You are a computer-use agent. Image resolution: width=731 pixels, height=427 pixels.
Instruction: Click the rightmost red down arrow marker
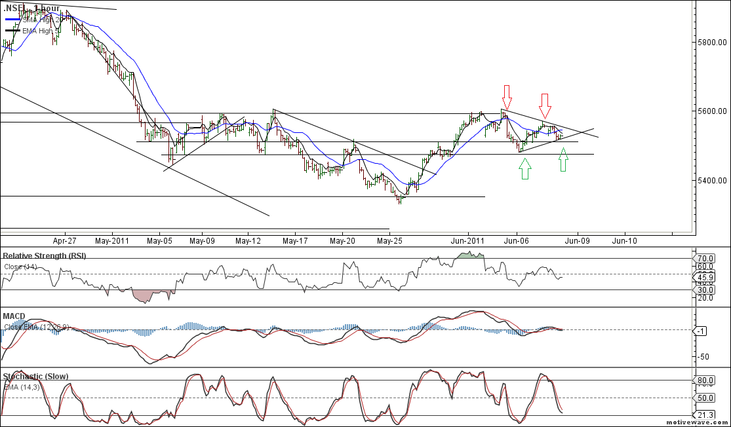(x=545, y=103)
